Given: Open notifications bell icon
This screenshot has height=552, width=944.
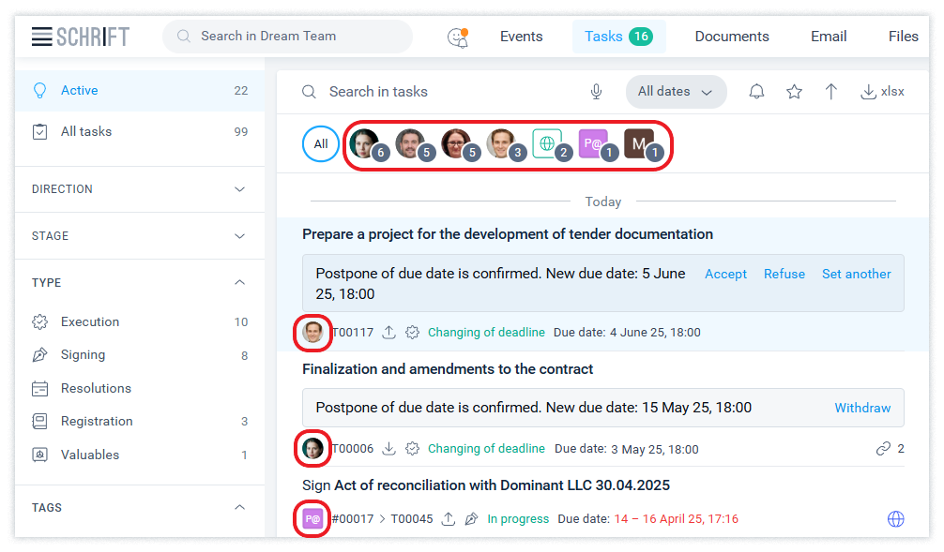Looking at the screenshot, I should click(756, 92).
